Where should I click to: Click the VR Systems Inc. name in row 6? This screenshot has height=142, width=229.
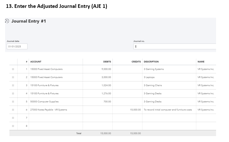coord(206,110)
